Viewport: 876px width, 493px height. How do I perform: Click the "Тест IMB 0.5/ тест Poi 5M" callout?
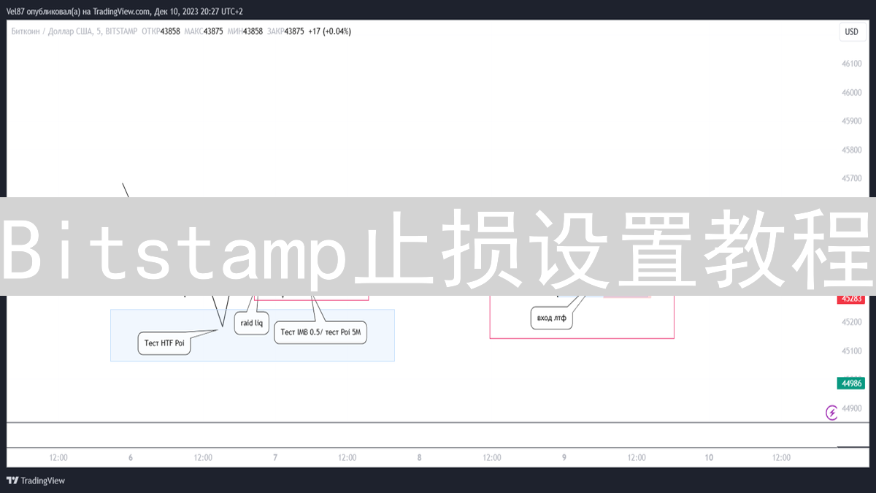(x=320, y=332)
